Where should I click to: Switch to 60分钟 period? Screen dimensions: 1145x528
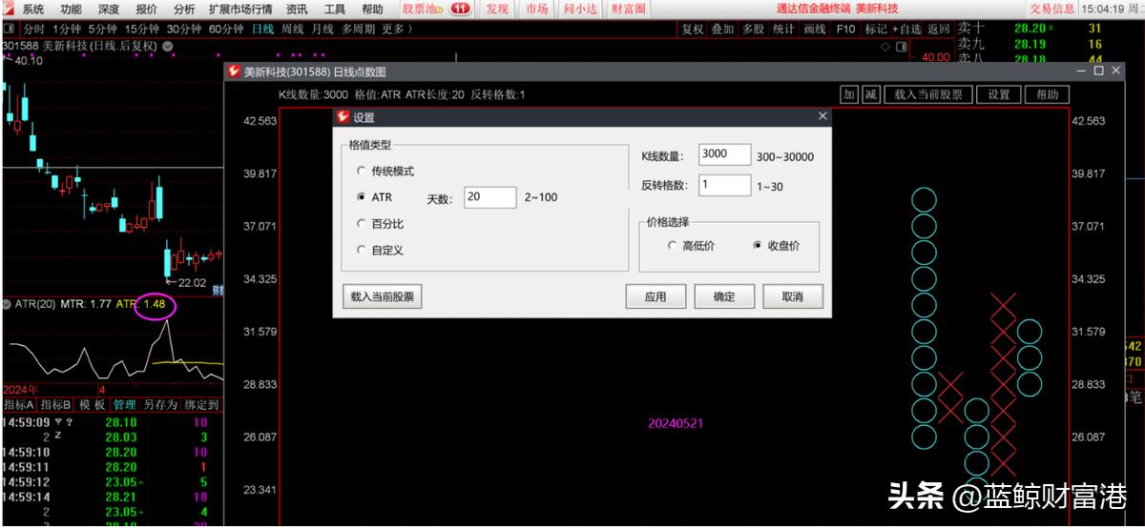[226, 29]
